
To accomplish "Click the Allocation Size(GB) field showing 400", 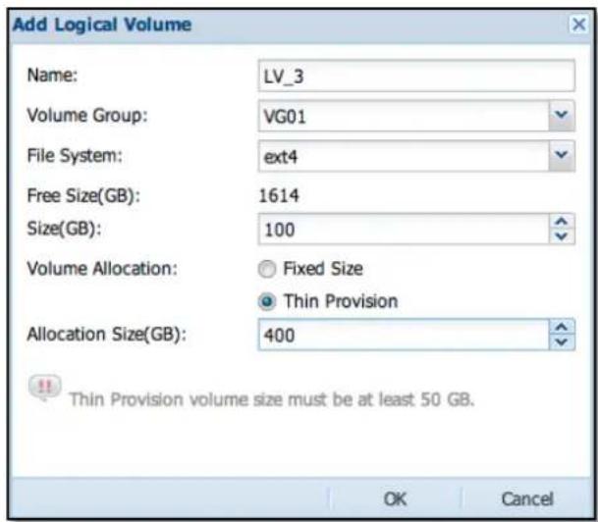I will coord(404,335).
